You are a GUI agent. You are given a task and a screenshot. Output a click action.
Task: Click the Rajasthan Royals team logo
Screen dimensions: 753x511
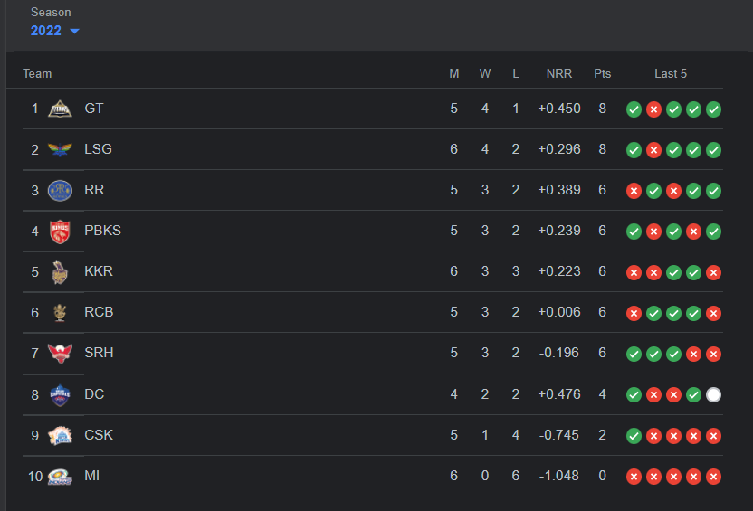[x=59, y=190]
